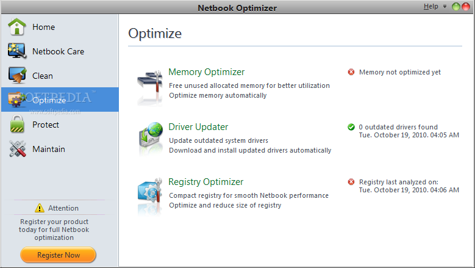Click '0 outdated drivers found' status
This screenshot has width=475, height=268.
(x=398, y=127)
